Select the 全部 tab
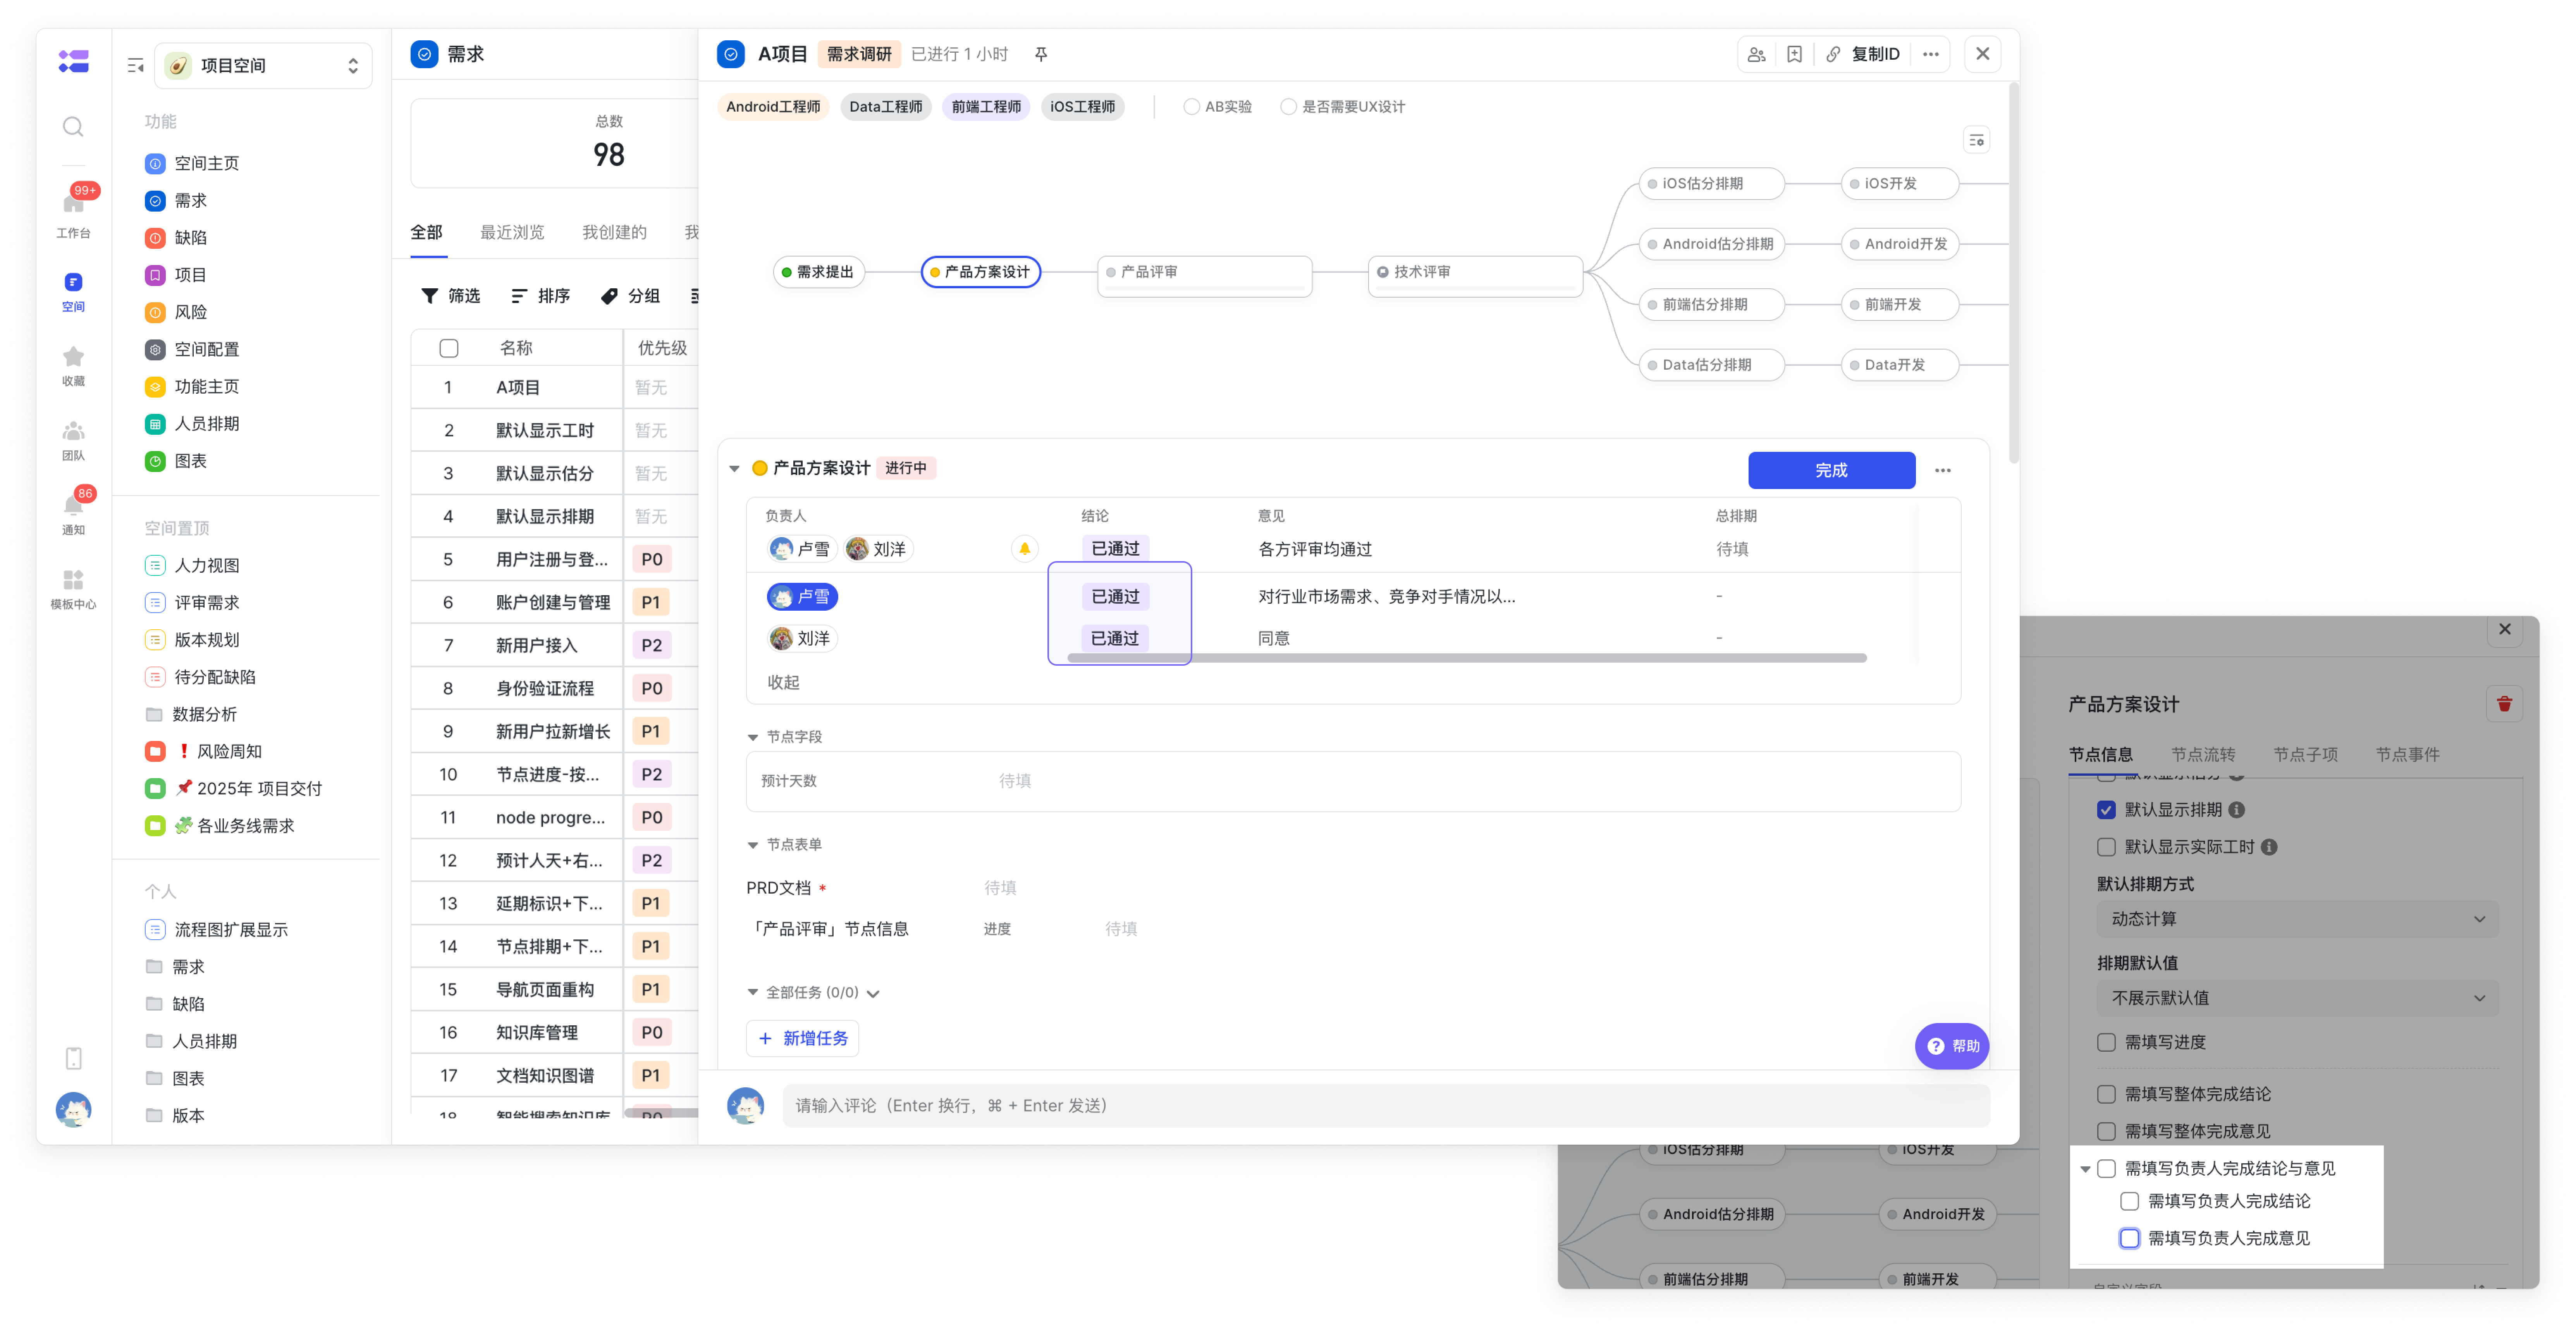 point(427,232)
